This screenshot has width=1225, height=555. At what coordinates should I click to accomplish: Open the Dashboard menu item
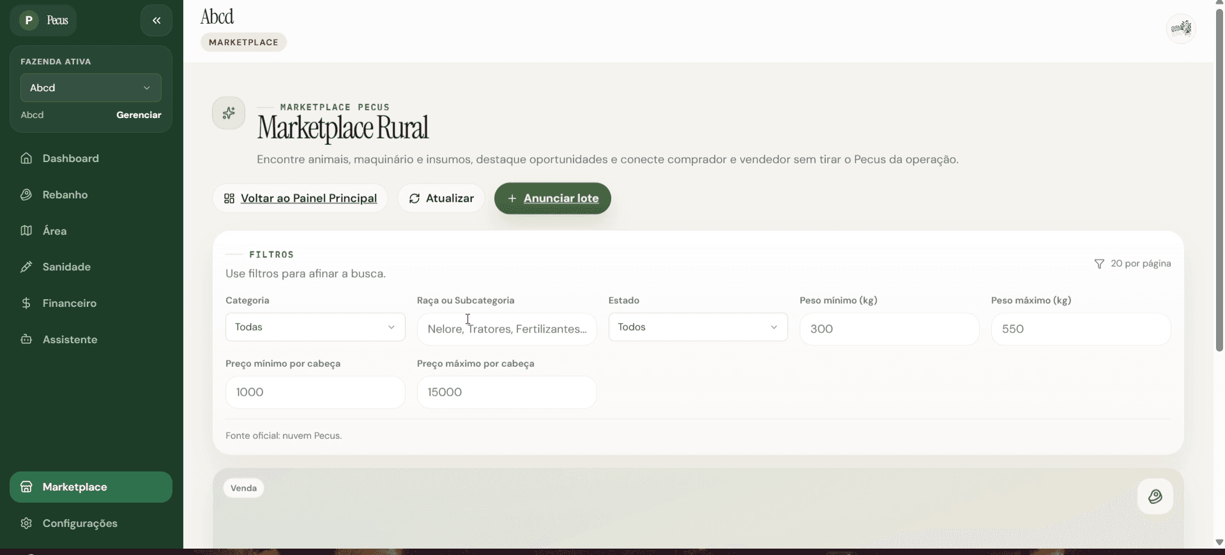pyautogui.click(x=91, y=158)
